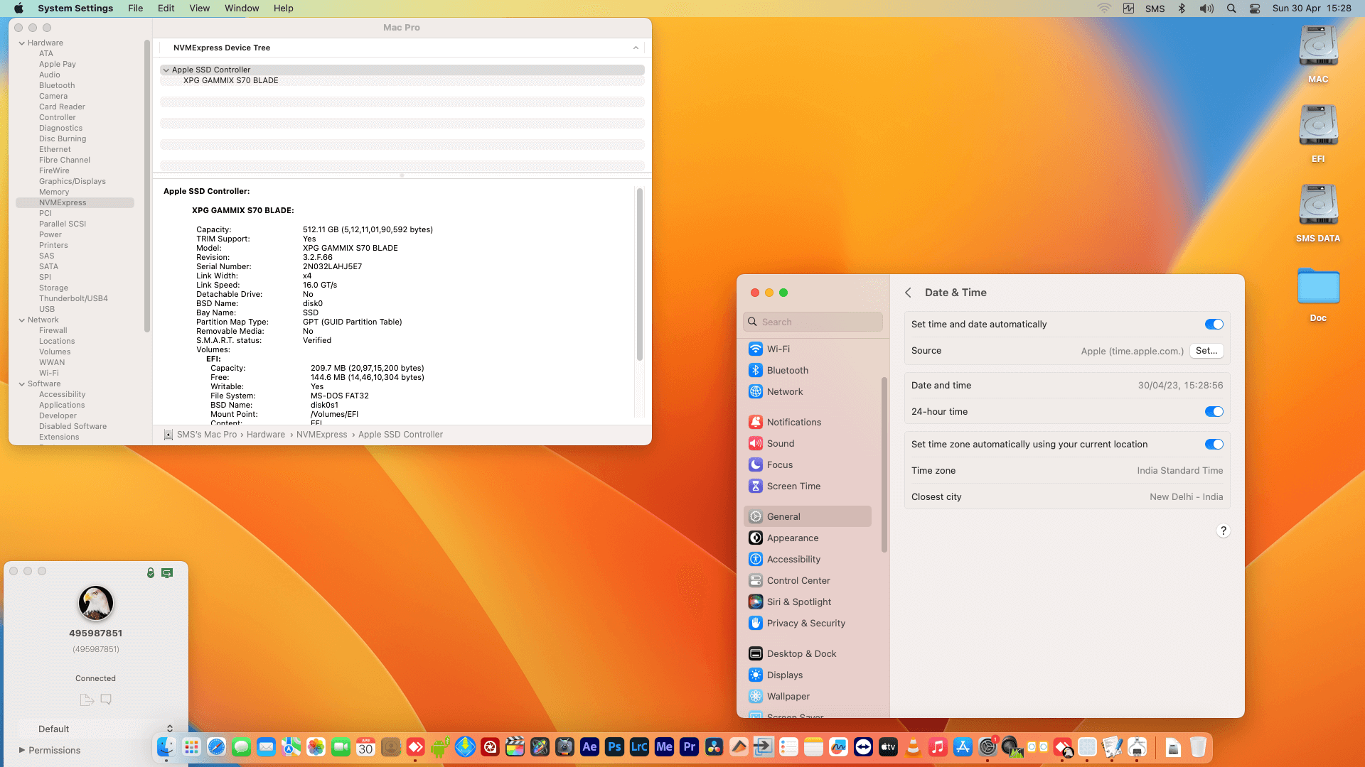Launch AnyDesk from the Dock
Image resolution: width=1365 pixels, height=767 pixels.
pyautogui.click(x=415, y=747)
